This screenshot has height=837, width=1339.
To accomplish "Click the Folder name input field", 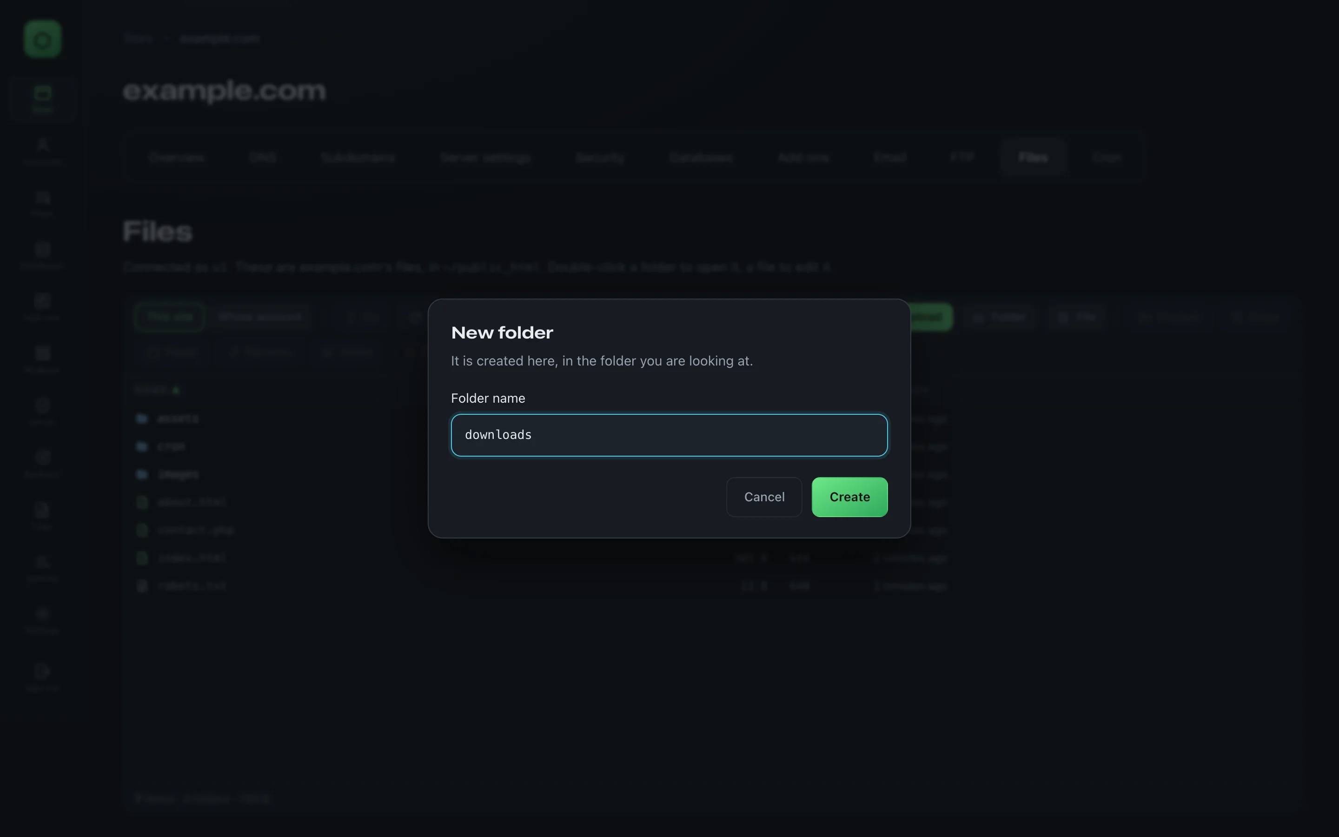I will click(x=669, y=435).
